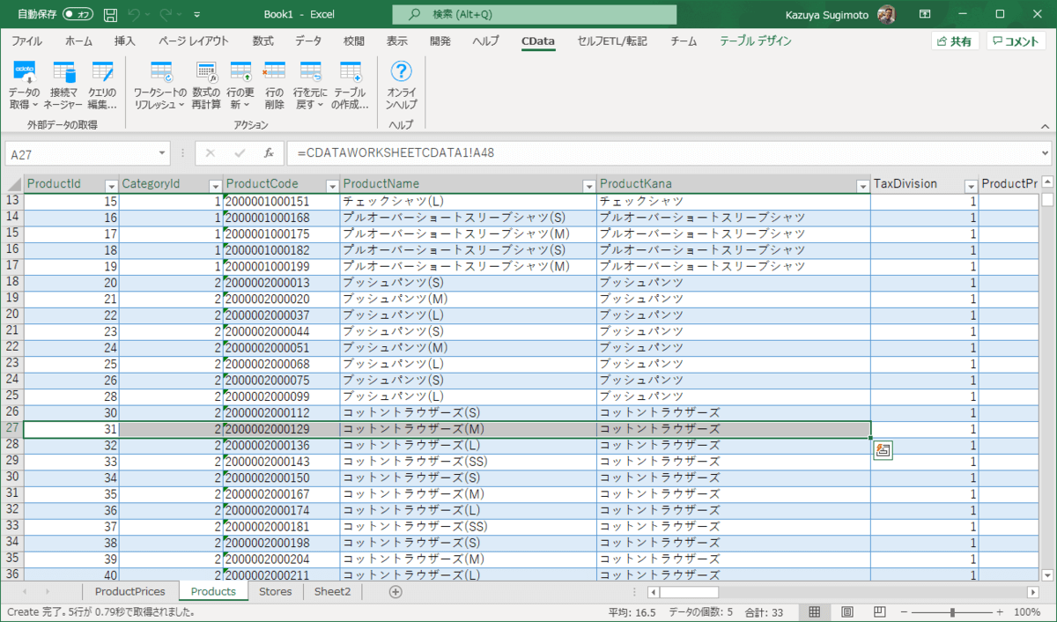The image size is (1057, 622).
Task: Click the 100% zoom level
Action: [1027, 612]
